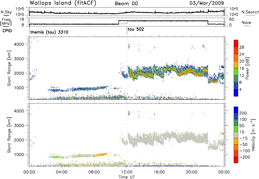Click the 'Power [dB]' colorbar label
Viewport: 259px width, 179px height.
tap(247, 68)
